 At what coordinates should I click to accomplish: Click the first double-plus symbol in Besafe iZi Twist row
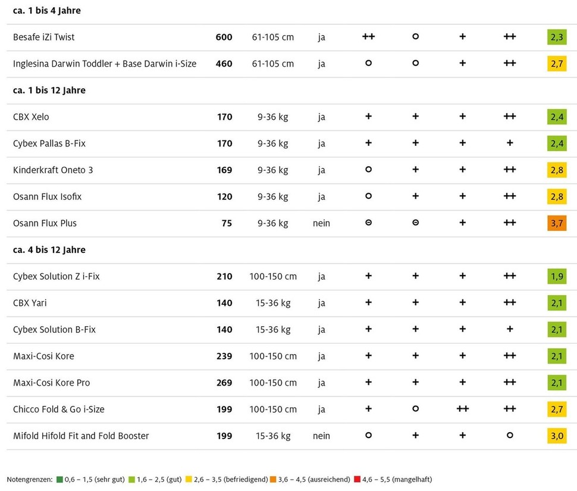(x=368, y=37)
